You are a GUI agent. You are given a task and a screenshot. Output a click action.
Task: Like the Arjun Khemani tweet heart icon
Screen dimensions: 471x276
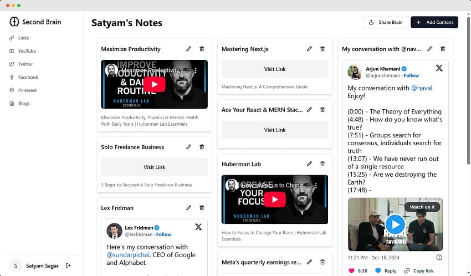pos(351,270)
